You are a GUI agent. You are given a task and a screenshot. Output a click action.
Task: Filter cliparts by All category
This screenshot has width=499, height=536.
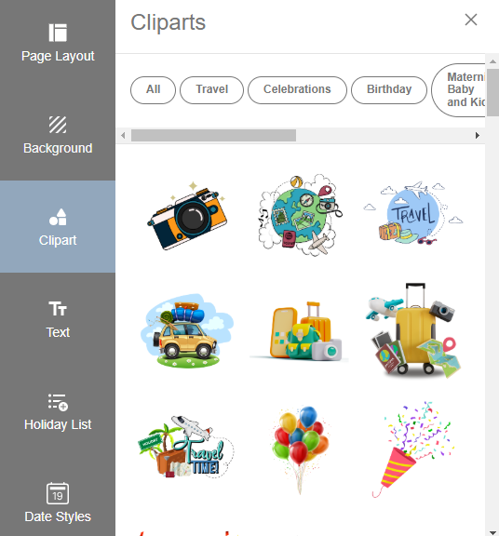coord(153,90)
